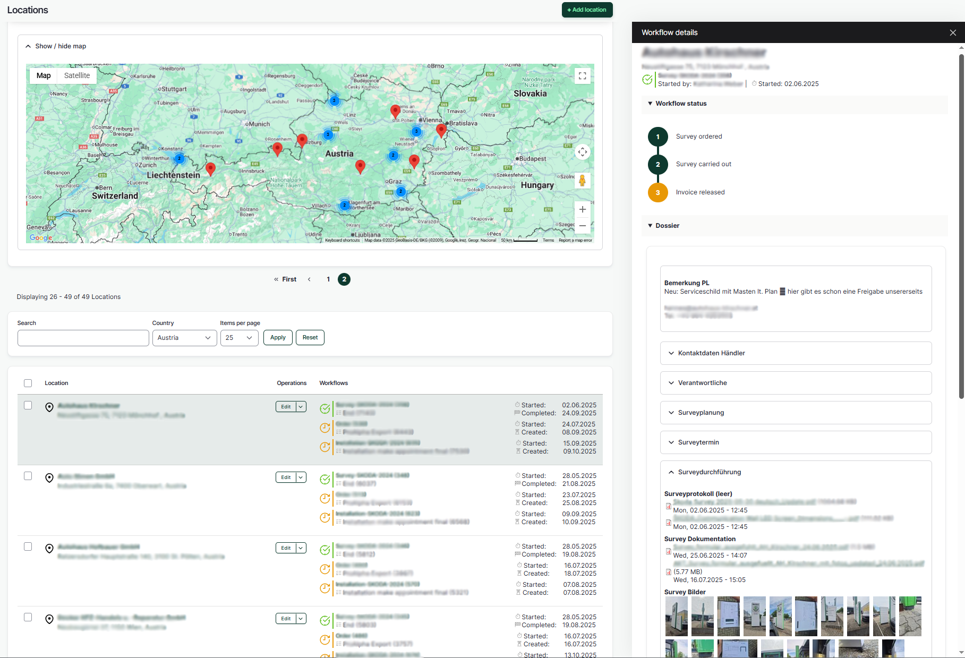Open the Country dropdown showing Austria

point(184,338)
